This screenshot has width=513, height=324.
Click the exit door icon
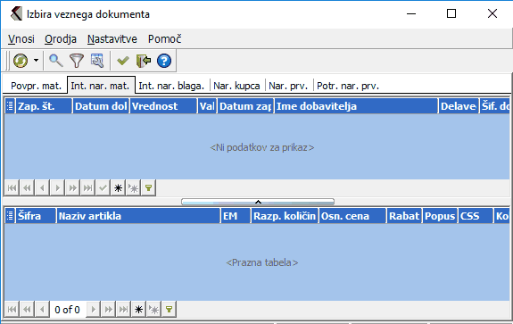coord(144,61)
